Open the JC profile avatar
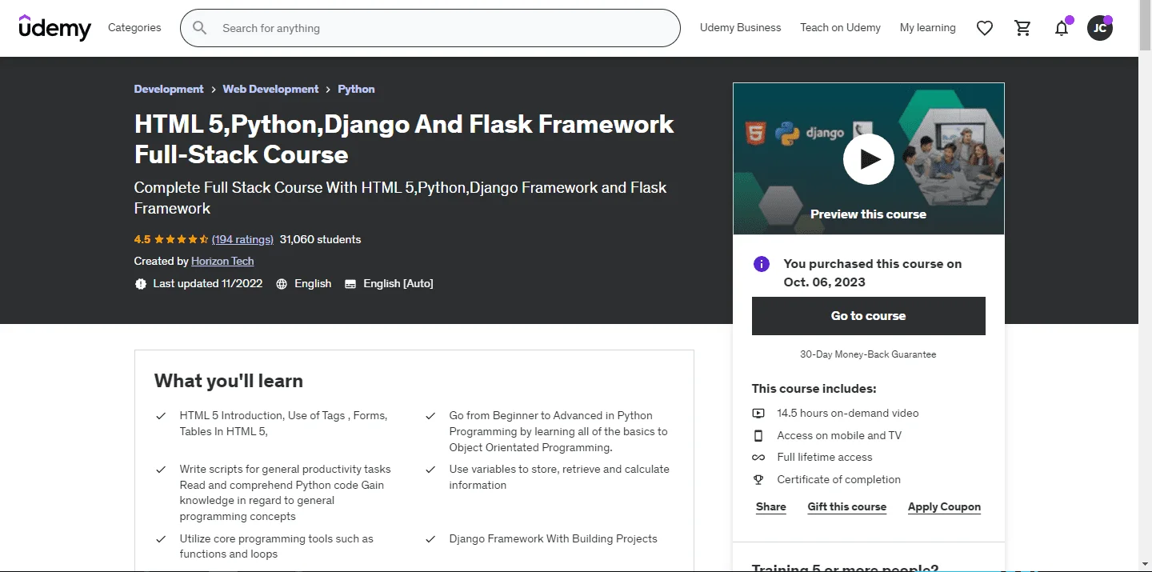The height and width of the screenshot is (572, 1152). 1100,28
